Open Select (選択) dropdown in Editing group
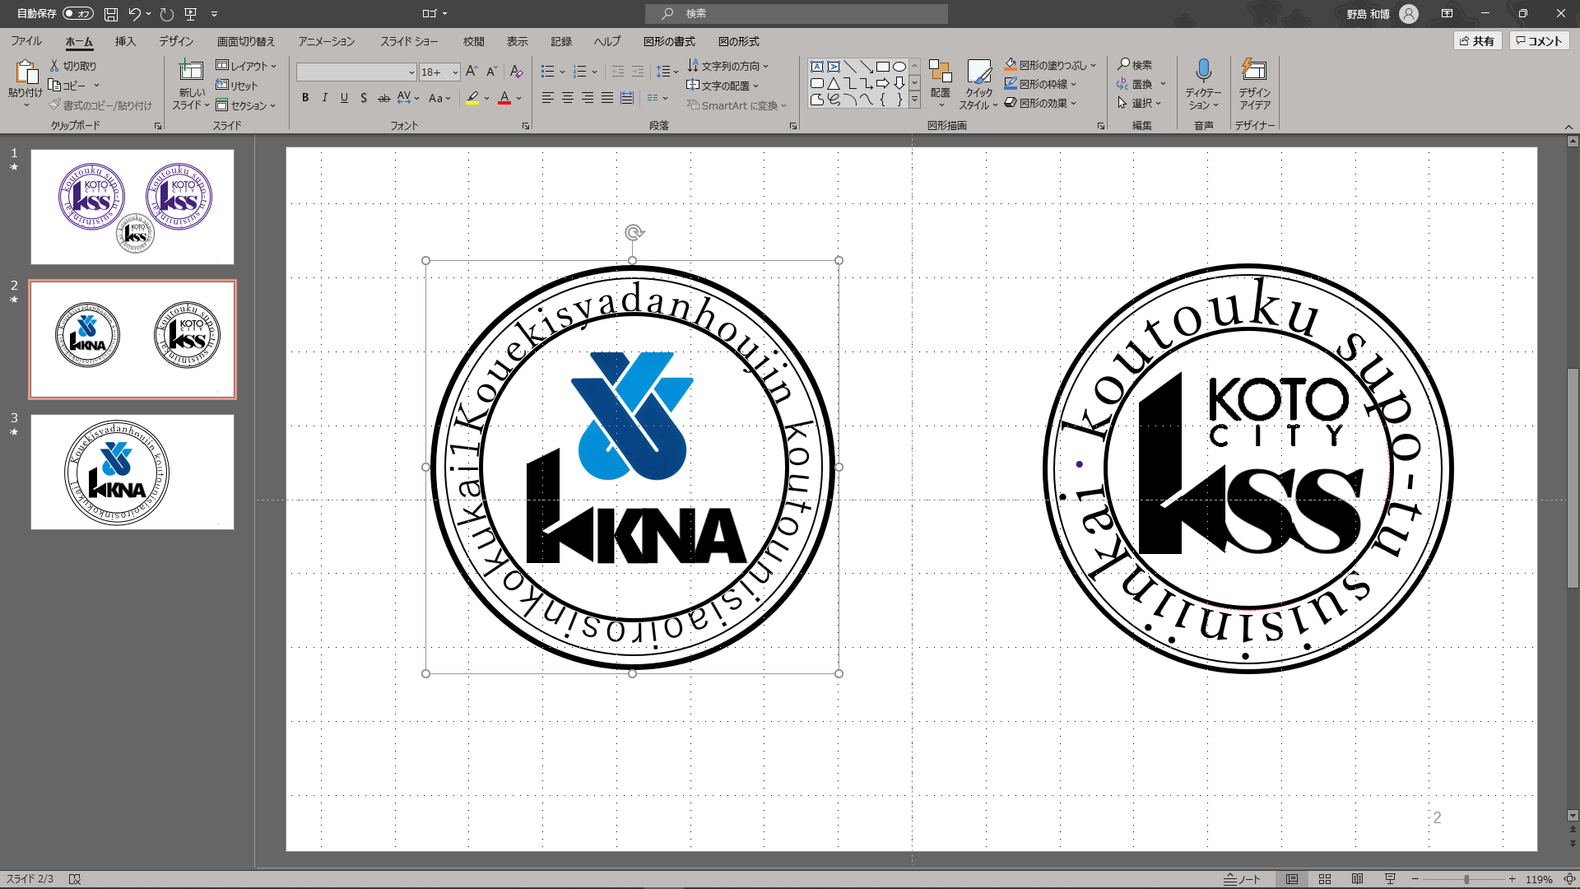Viewport: 1580px width, 889px height. 1139,103
